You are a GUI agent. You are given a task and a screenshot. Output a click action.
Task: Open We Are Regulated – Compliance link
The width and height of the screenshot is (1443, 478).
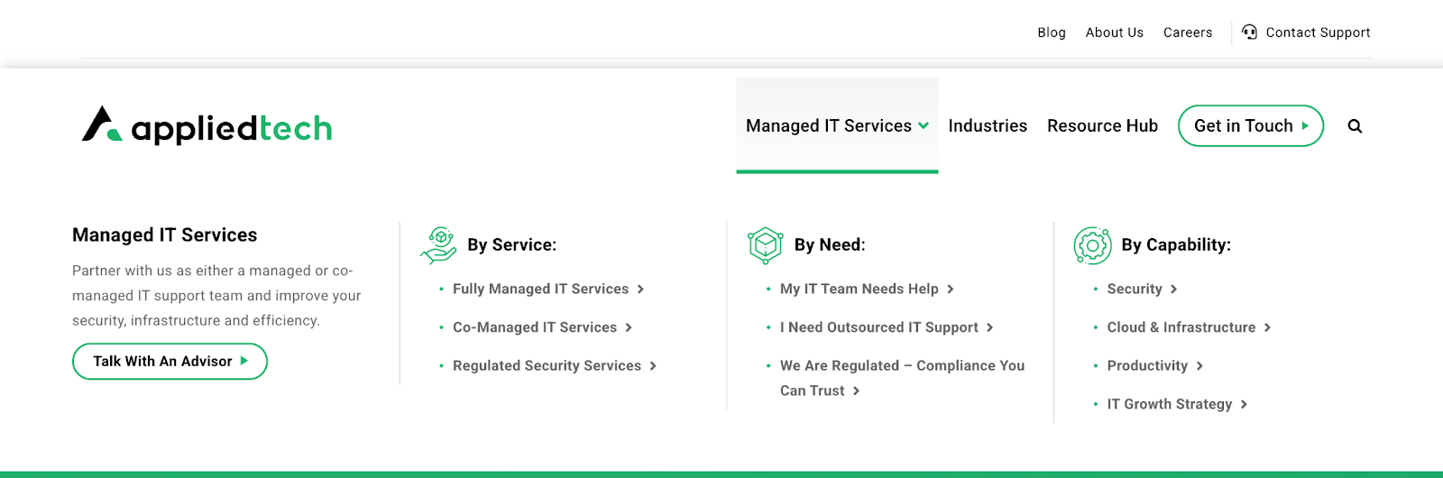(902, 378)
